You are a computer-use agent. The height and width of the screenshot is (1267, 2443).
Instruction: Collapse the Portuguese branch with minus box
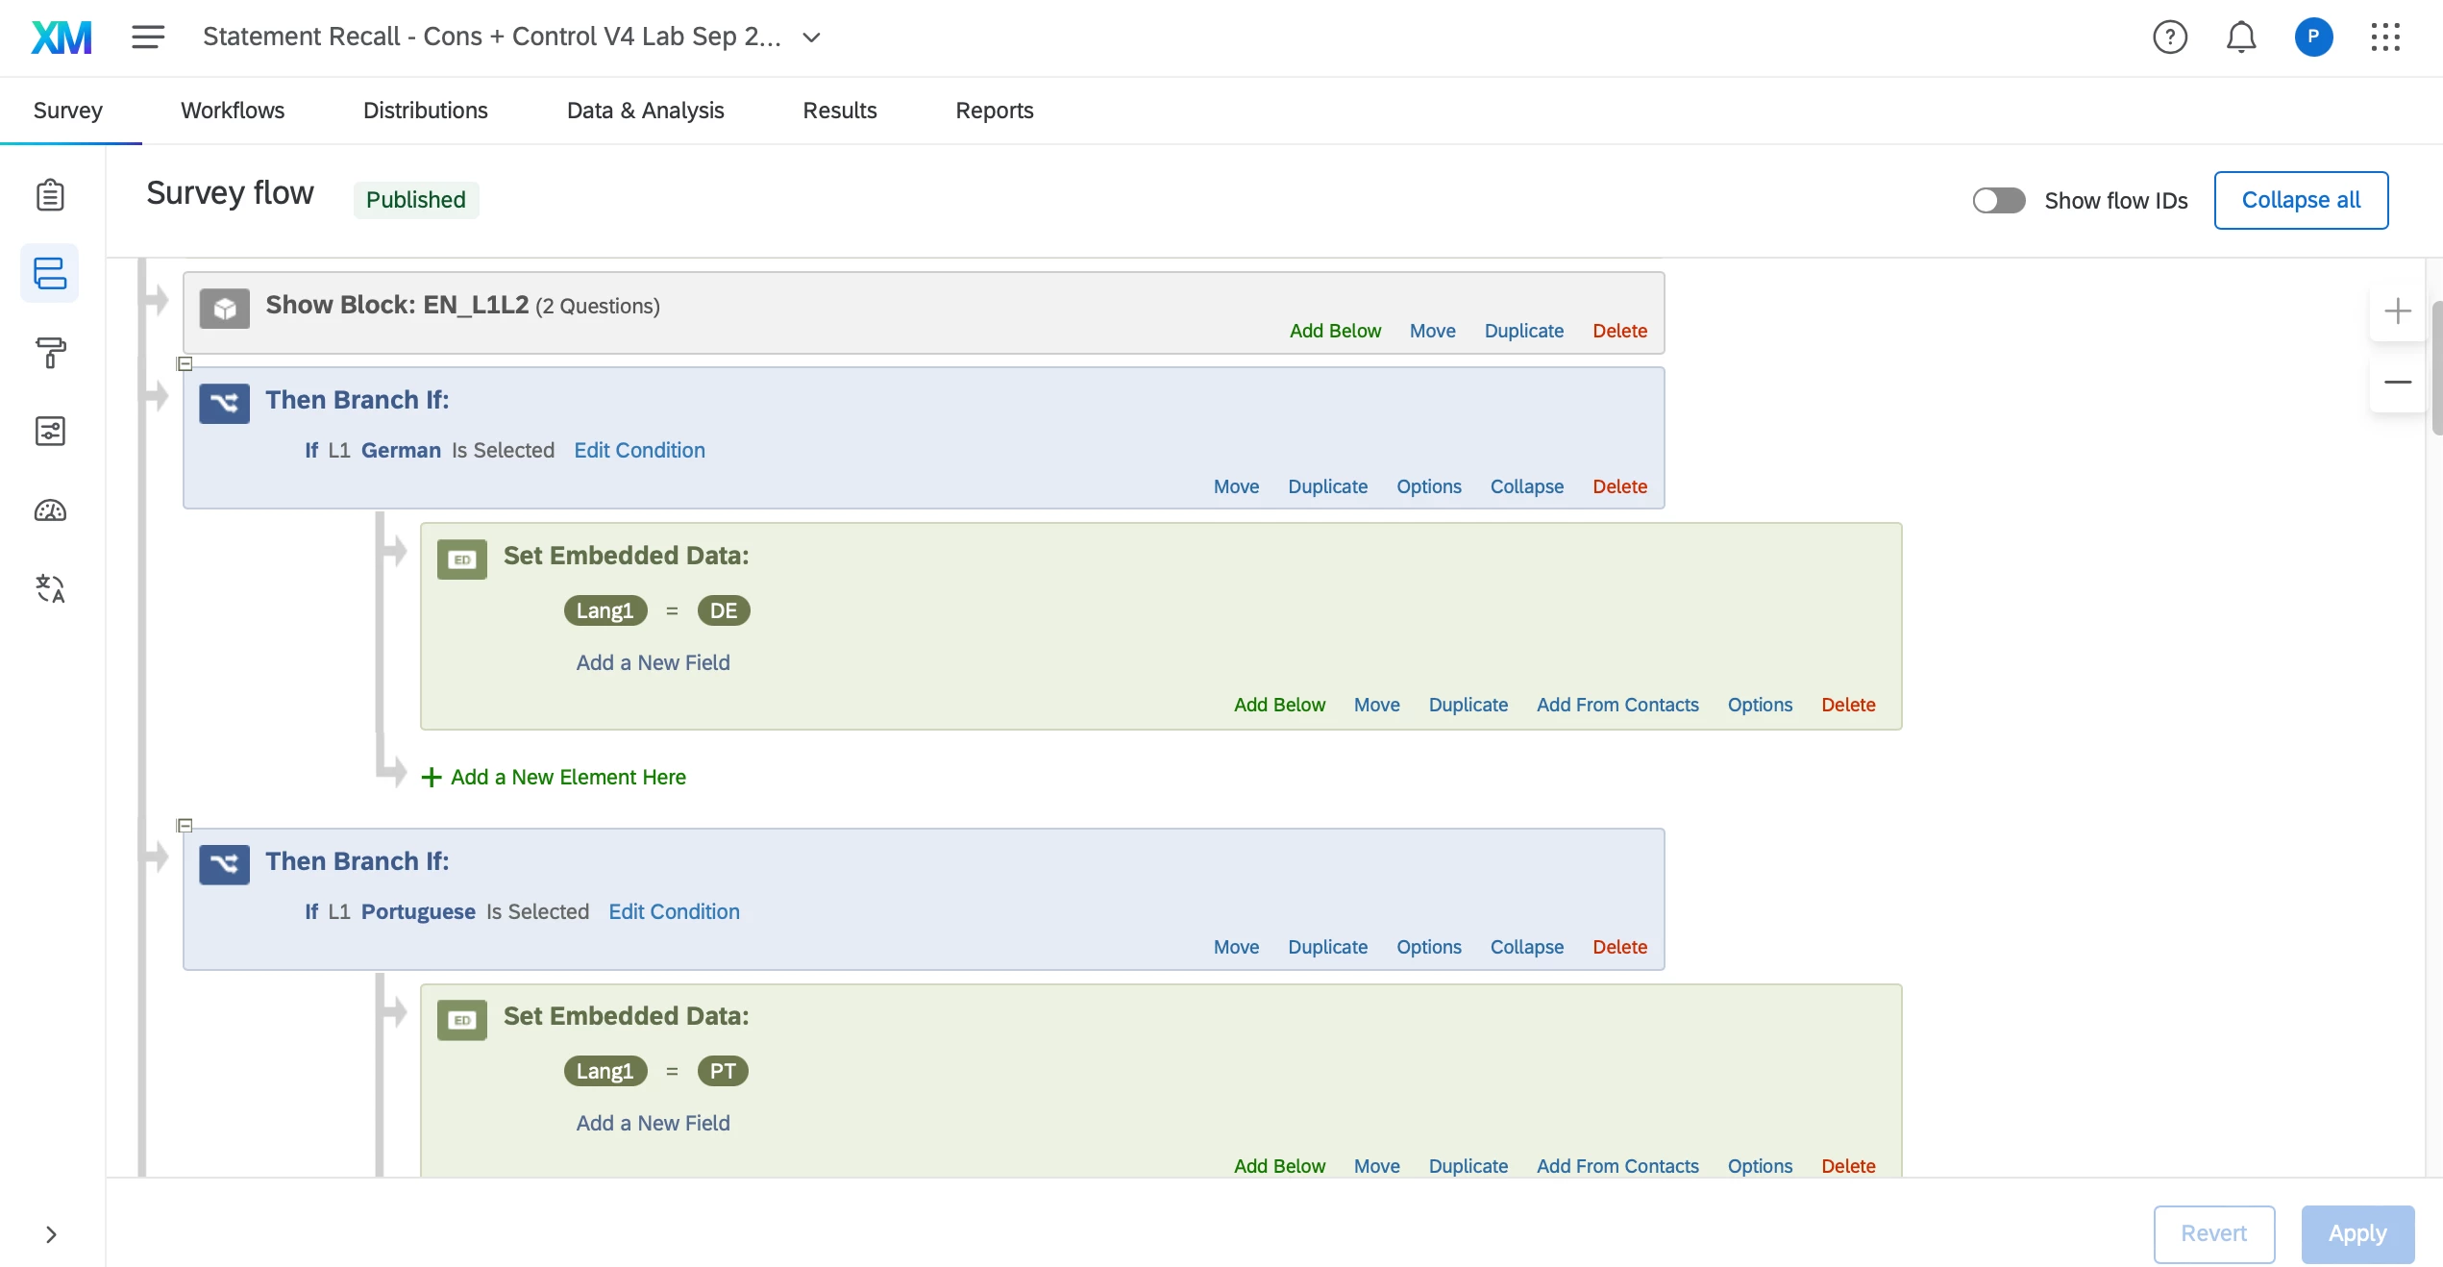click(185, 826)
